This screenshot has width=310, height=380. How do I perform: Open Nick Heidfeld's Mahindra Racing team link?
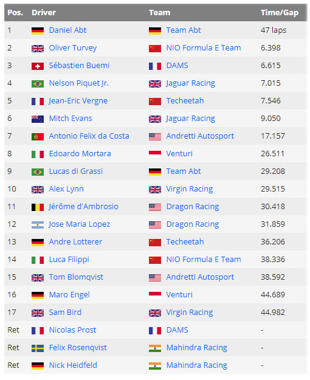tap(196, 365)
